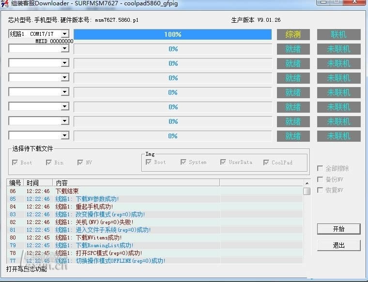
Task: Open the 线路1 COM17/17 port dropdown
Action: (x=65, y=34)
